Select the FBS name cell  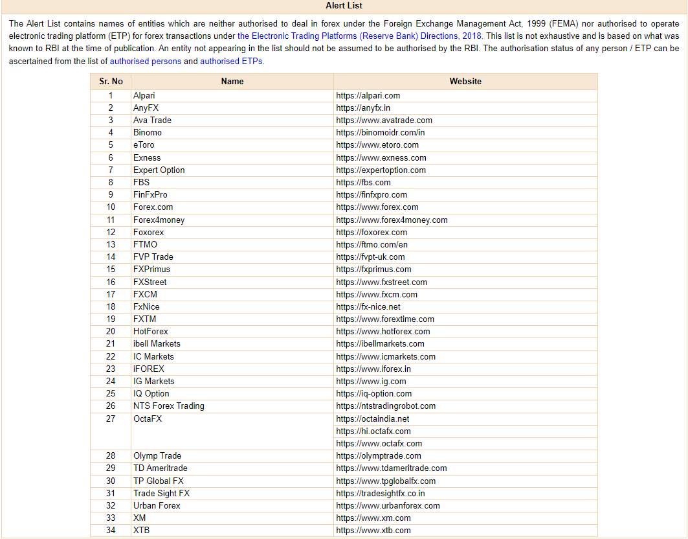pos(232,182)
